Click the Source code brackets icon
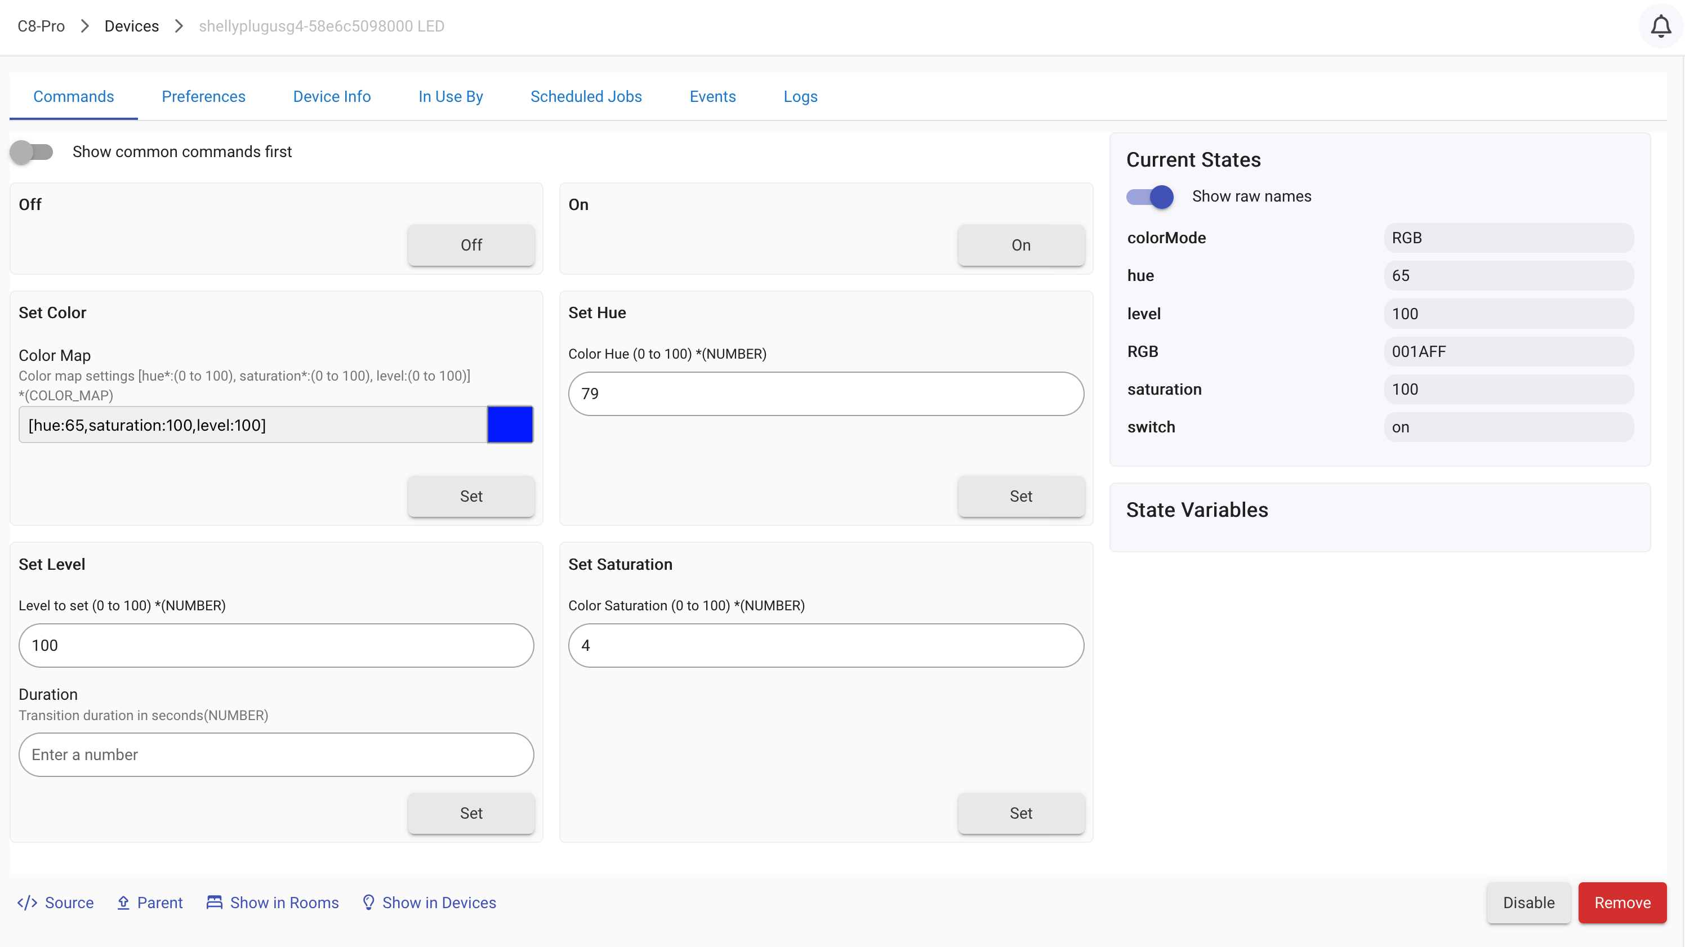 [x=27, y=903]
